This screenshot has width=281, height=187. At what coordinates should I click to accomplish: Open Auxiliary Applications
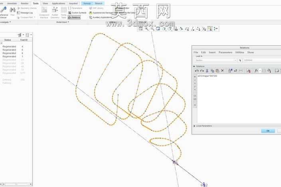coord(100,18)
